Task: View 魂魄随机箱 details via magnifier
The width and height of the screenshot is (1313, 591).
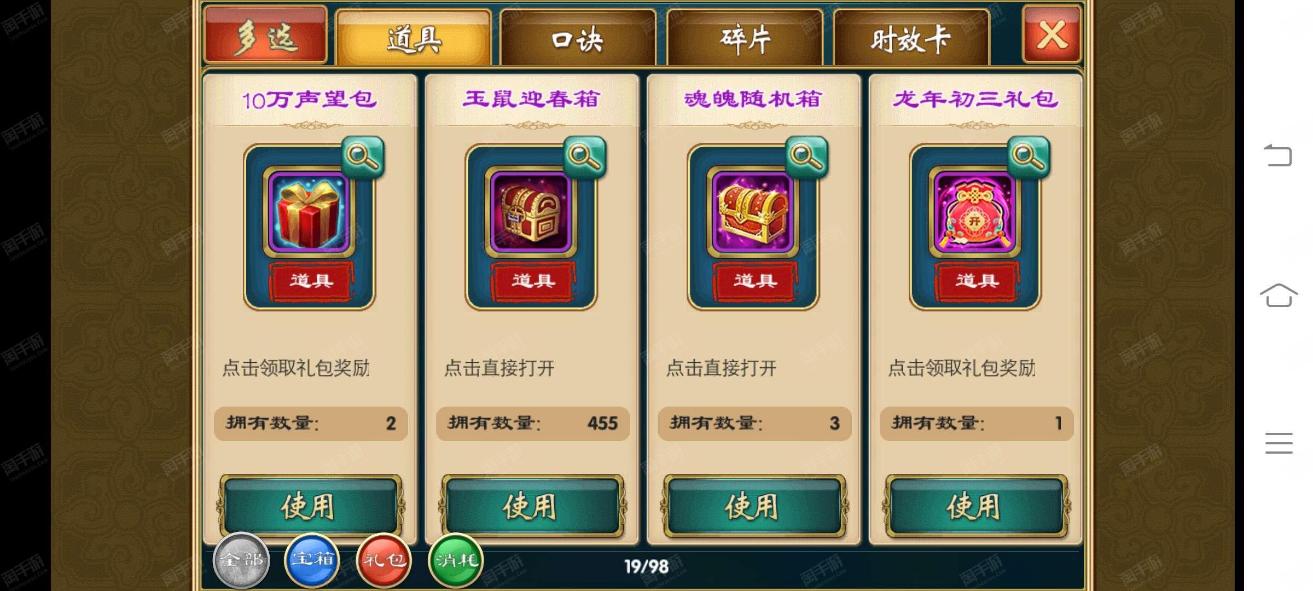Action: click(807, 157)
